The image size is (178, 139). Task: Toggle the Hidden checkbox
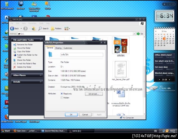click(x=62, y=98)
